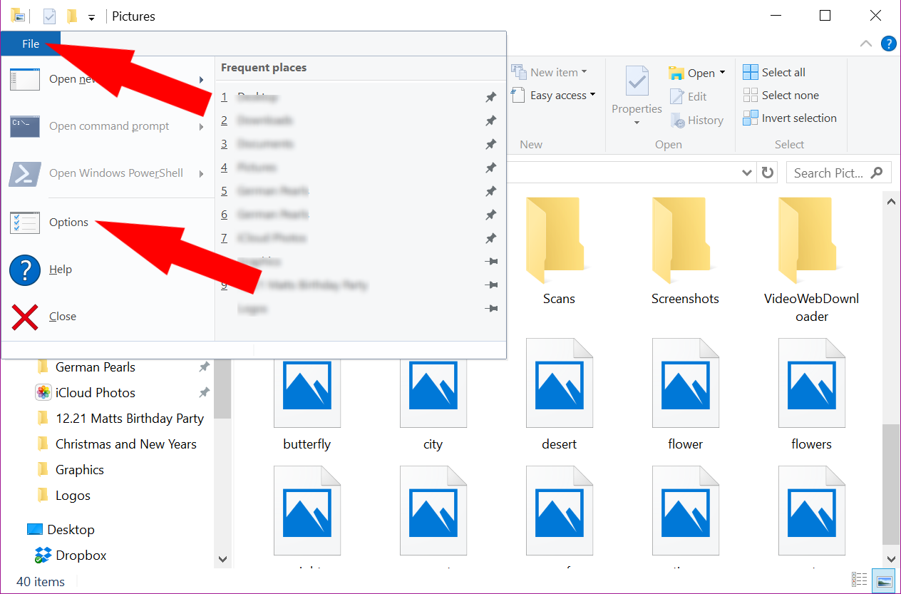Viewport: 901px width, 594px height.
Task: Open Dropbox from the sidebar
Action: coord(79,555)
